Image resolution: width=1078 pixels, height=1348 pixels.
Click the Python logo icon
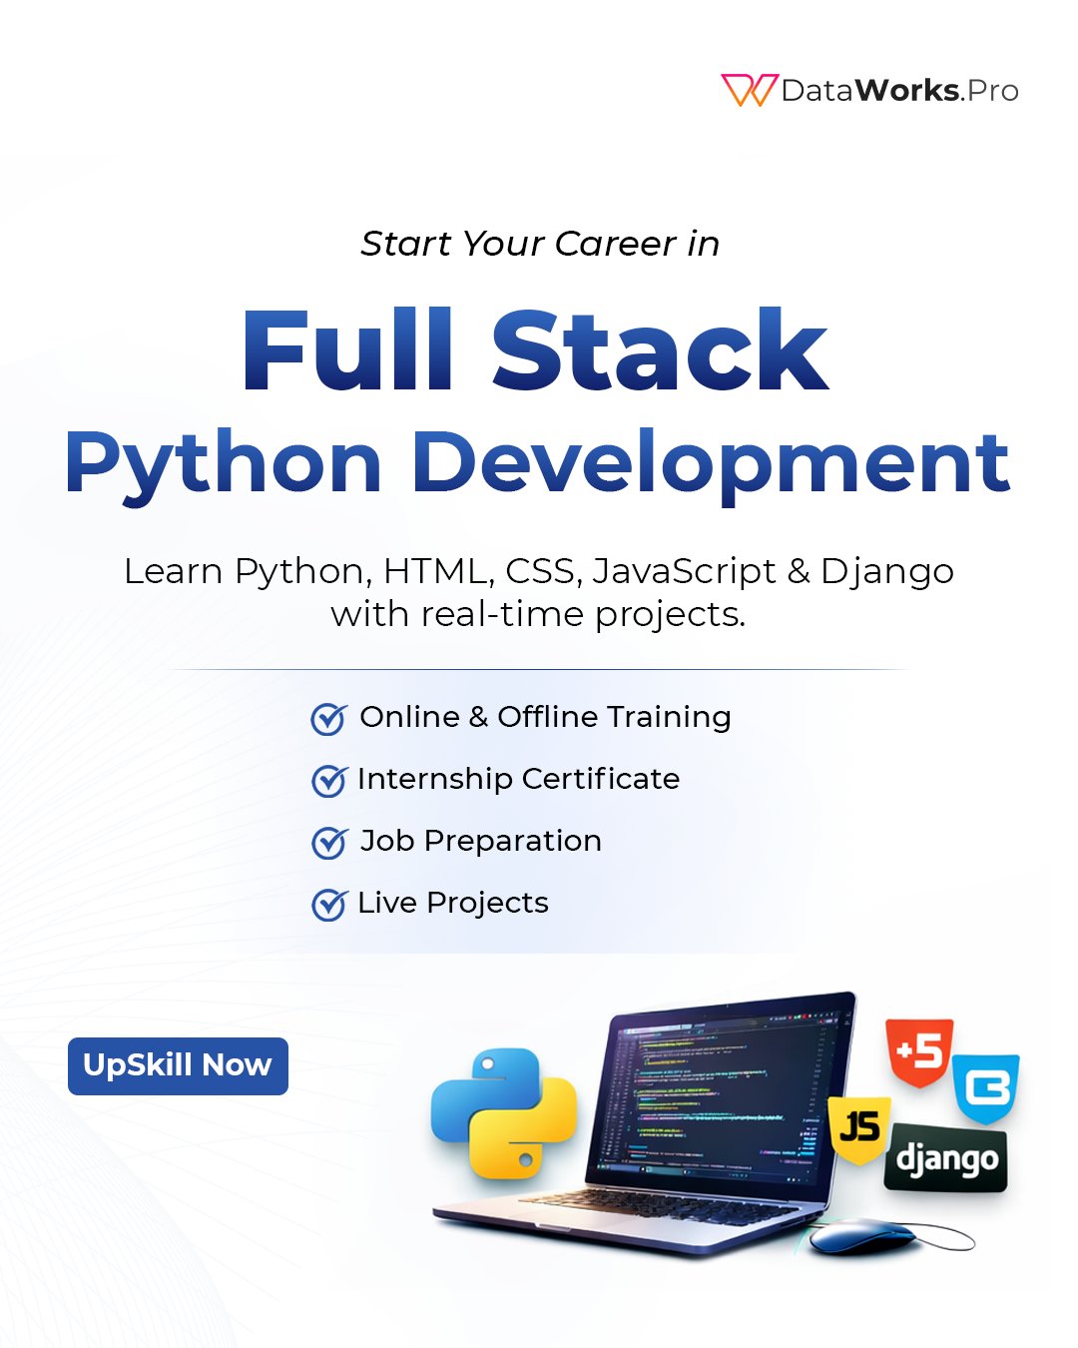coord(504,1112)
